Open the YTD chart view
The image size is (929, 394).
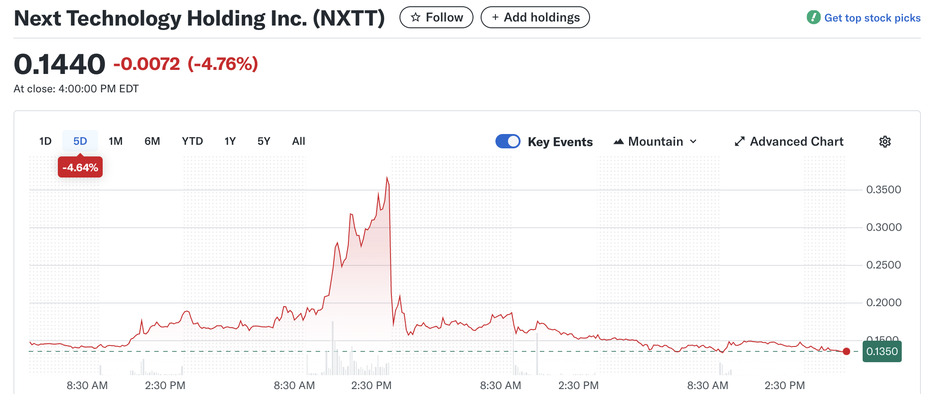coord(192,141)
